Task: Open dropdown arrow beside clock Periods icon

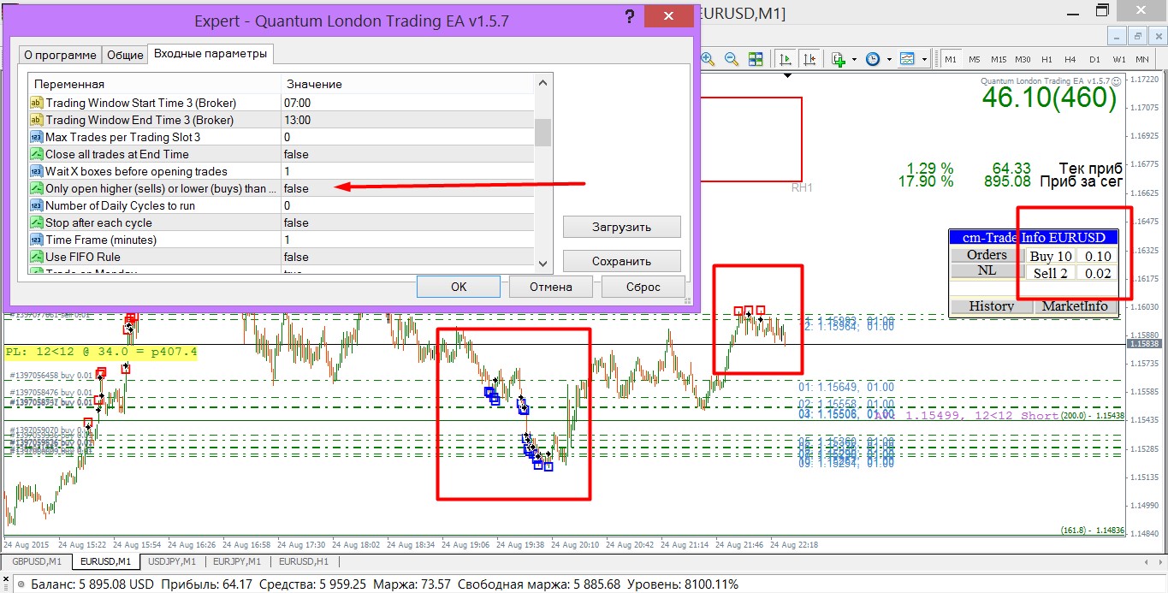Action: (x=889, y=60)
